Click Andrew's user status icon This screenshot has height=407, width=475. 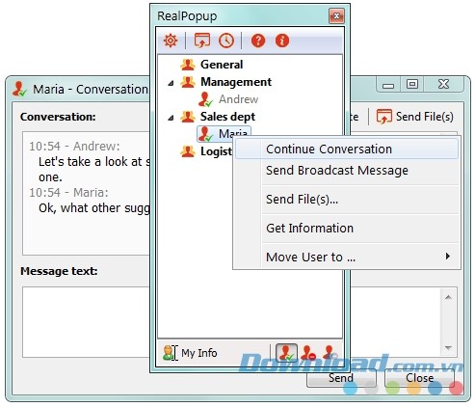tap(205, 99)
